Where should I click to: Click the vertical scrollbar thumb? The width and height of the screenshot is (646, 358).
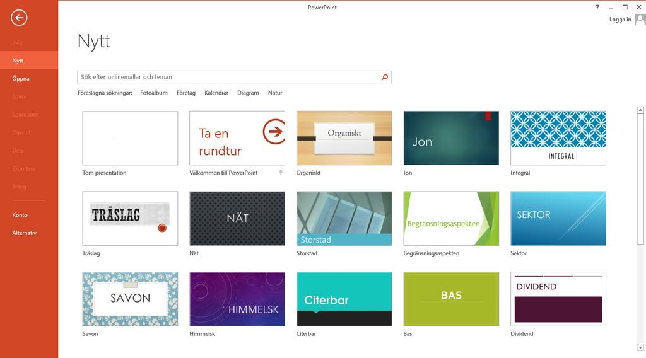[x=640, y=180]
